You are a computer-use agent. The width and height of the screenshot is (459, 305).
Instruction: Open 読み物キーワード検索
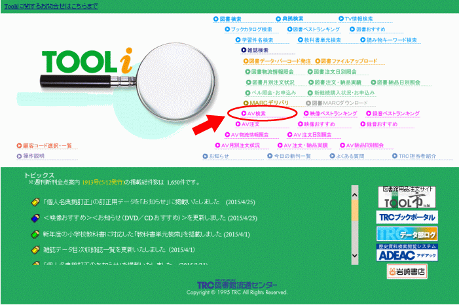(392, 40)
